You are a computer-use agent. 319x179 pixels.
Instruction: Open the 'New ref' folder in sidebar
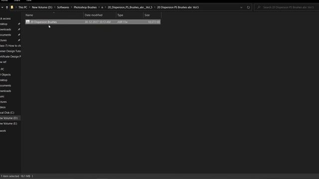3,62
